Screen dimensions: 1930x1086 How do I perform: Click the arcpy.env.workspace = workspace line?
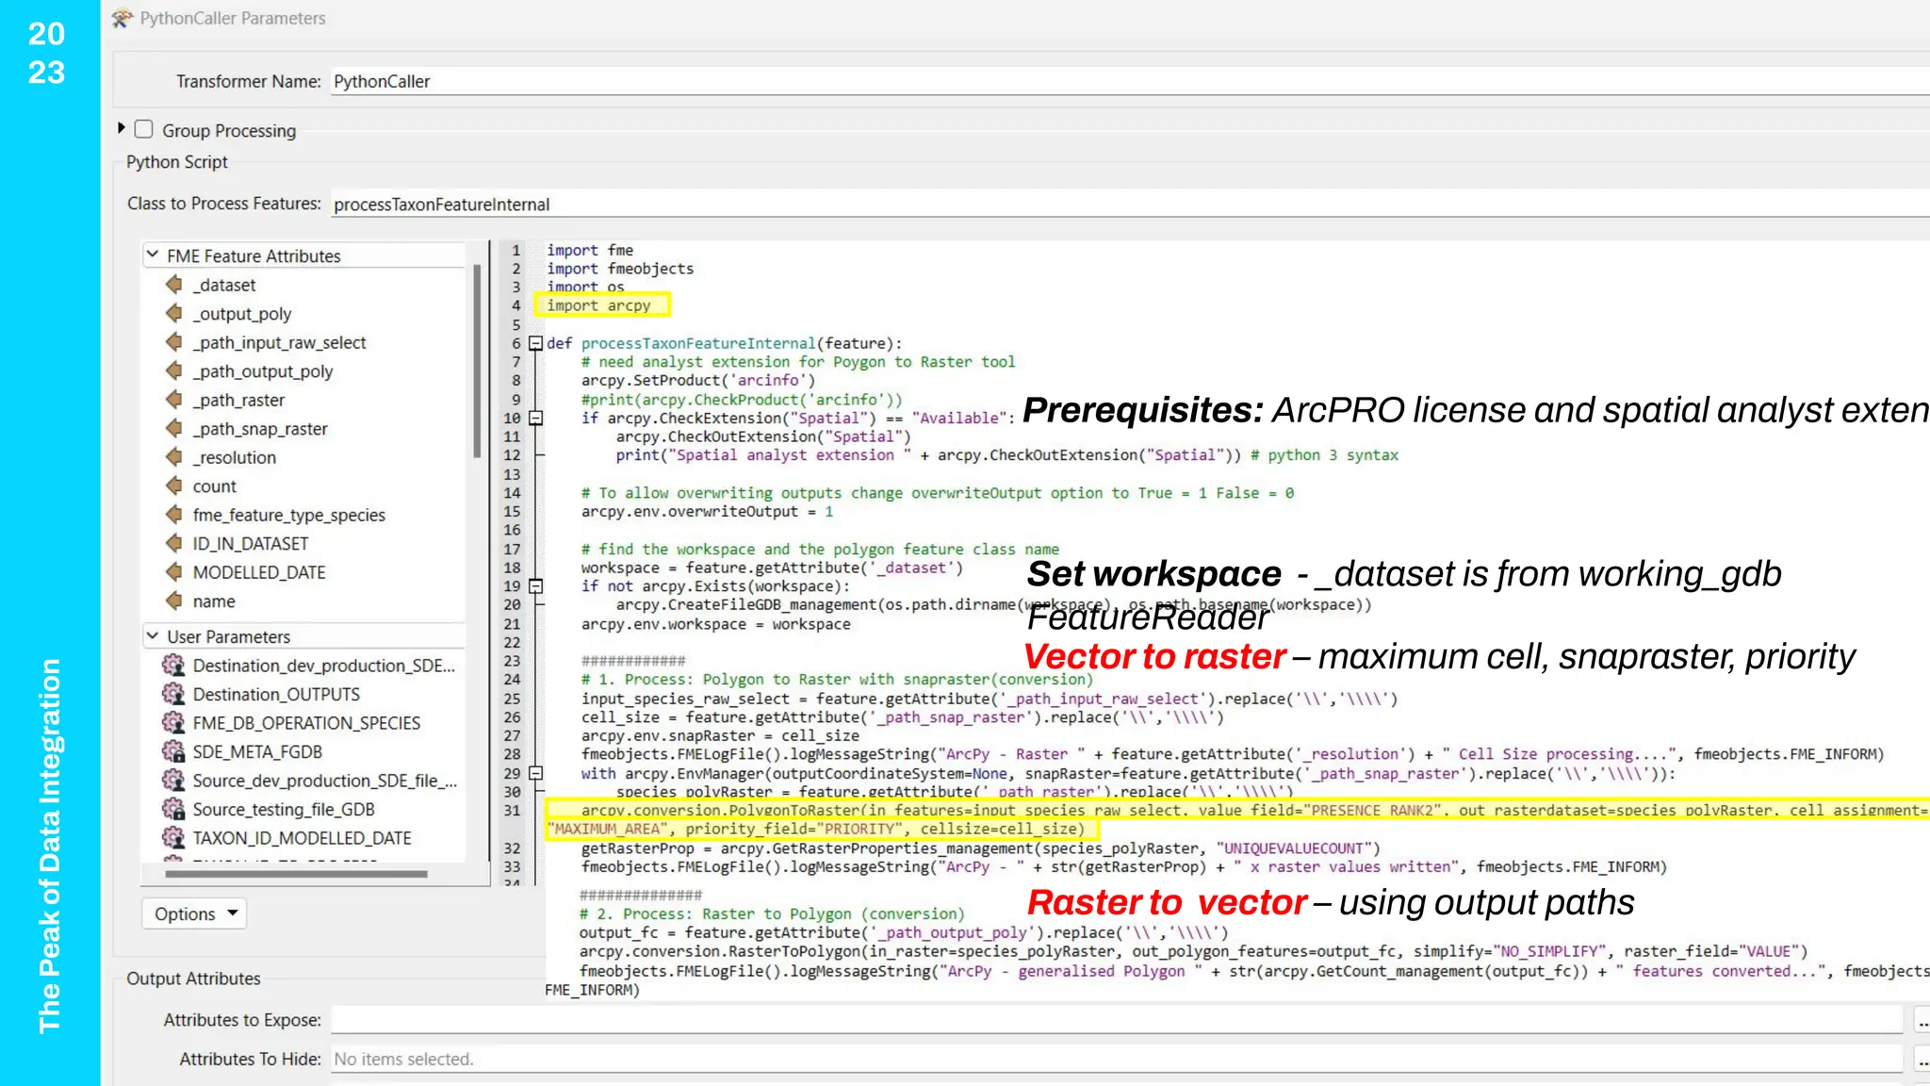(716, 624)
